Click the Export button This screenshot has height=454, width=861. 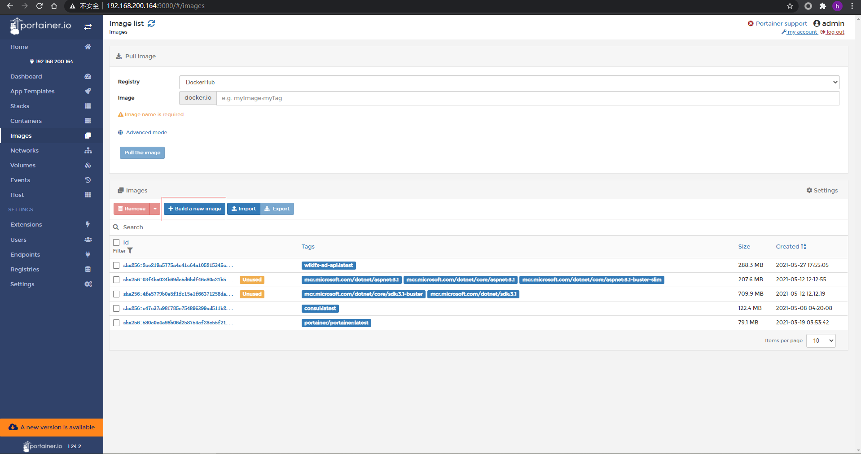(x=277, y=209)
